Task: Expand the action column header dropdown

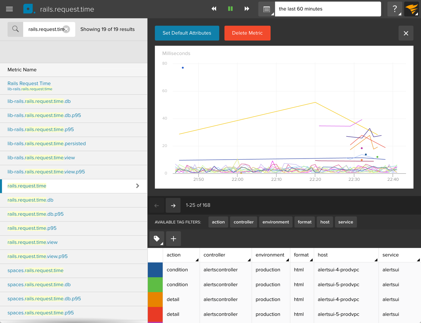Action: click(197, 260)
